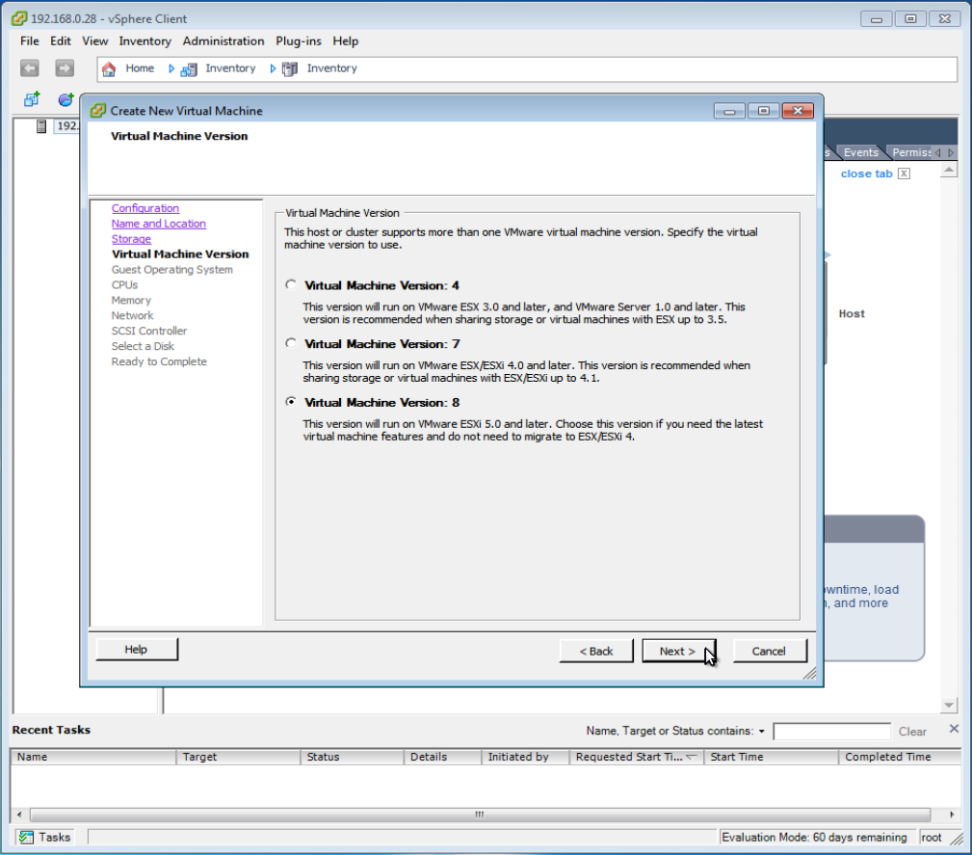The width and height of the screenshot is (972, 855).
Task: Select Virtual Machine Version: 7 radio
Action: point(291,343)
